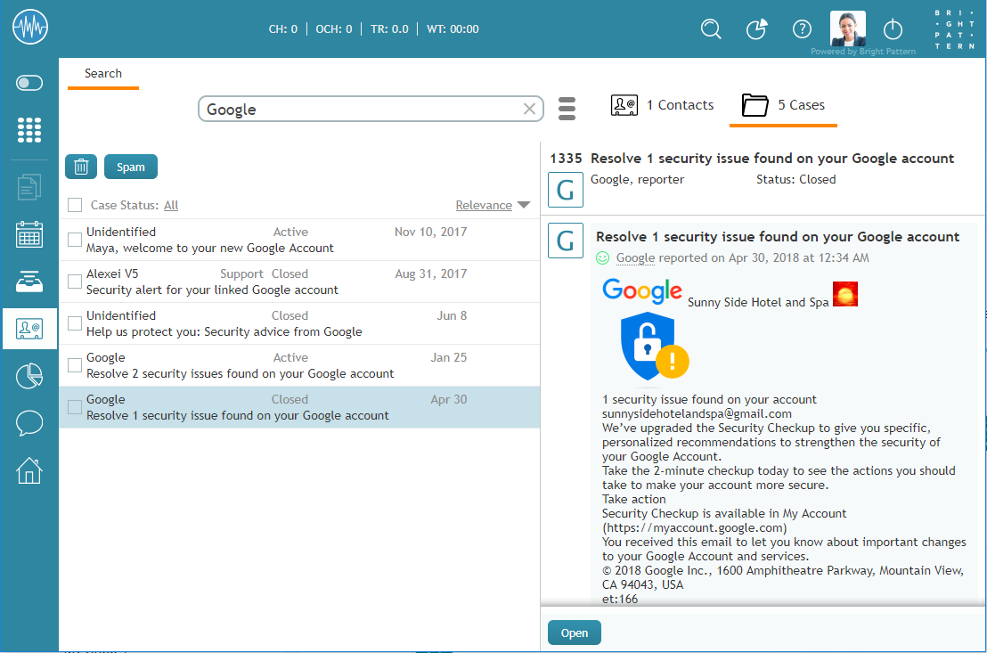The height and width of the screenshot is (653, 987).
Task: Click the 'Nov 10, 2017' date in list
Action: pos(430,232)
